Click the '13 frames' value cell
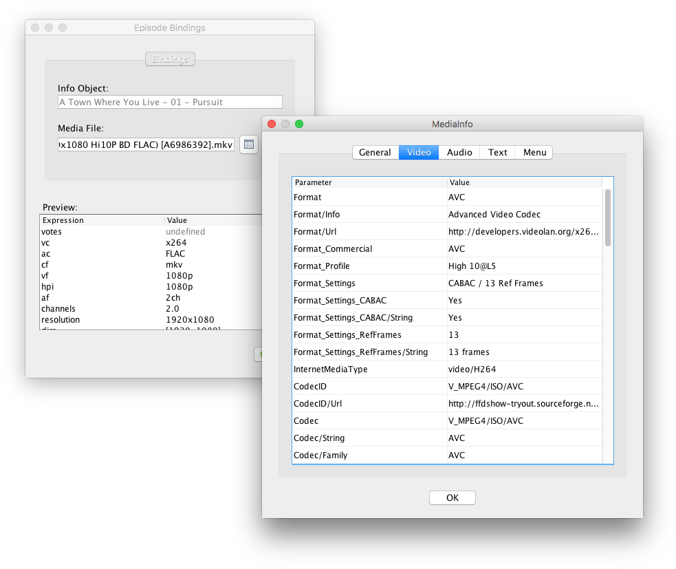676x569 pixels. pyautogui.click(x=525, y=352)
